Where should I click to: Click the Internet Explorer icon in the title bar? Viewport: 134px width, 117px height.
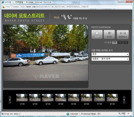coord(3,2)
